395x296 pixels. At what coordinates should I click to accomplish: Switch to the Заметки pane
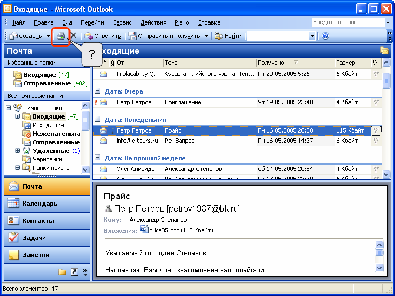click(x=47, y=255)
